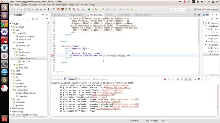
Task: Click the orange square toolbar icon
Action: pos(58,9)
